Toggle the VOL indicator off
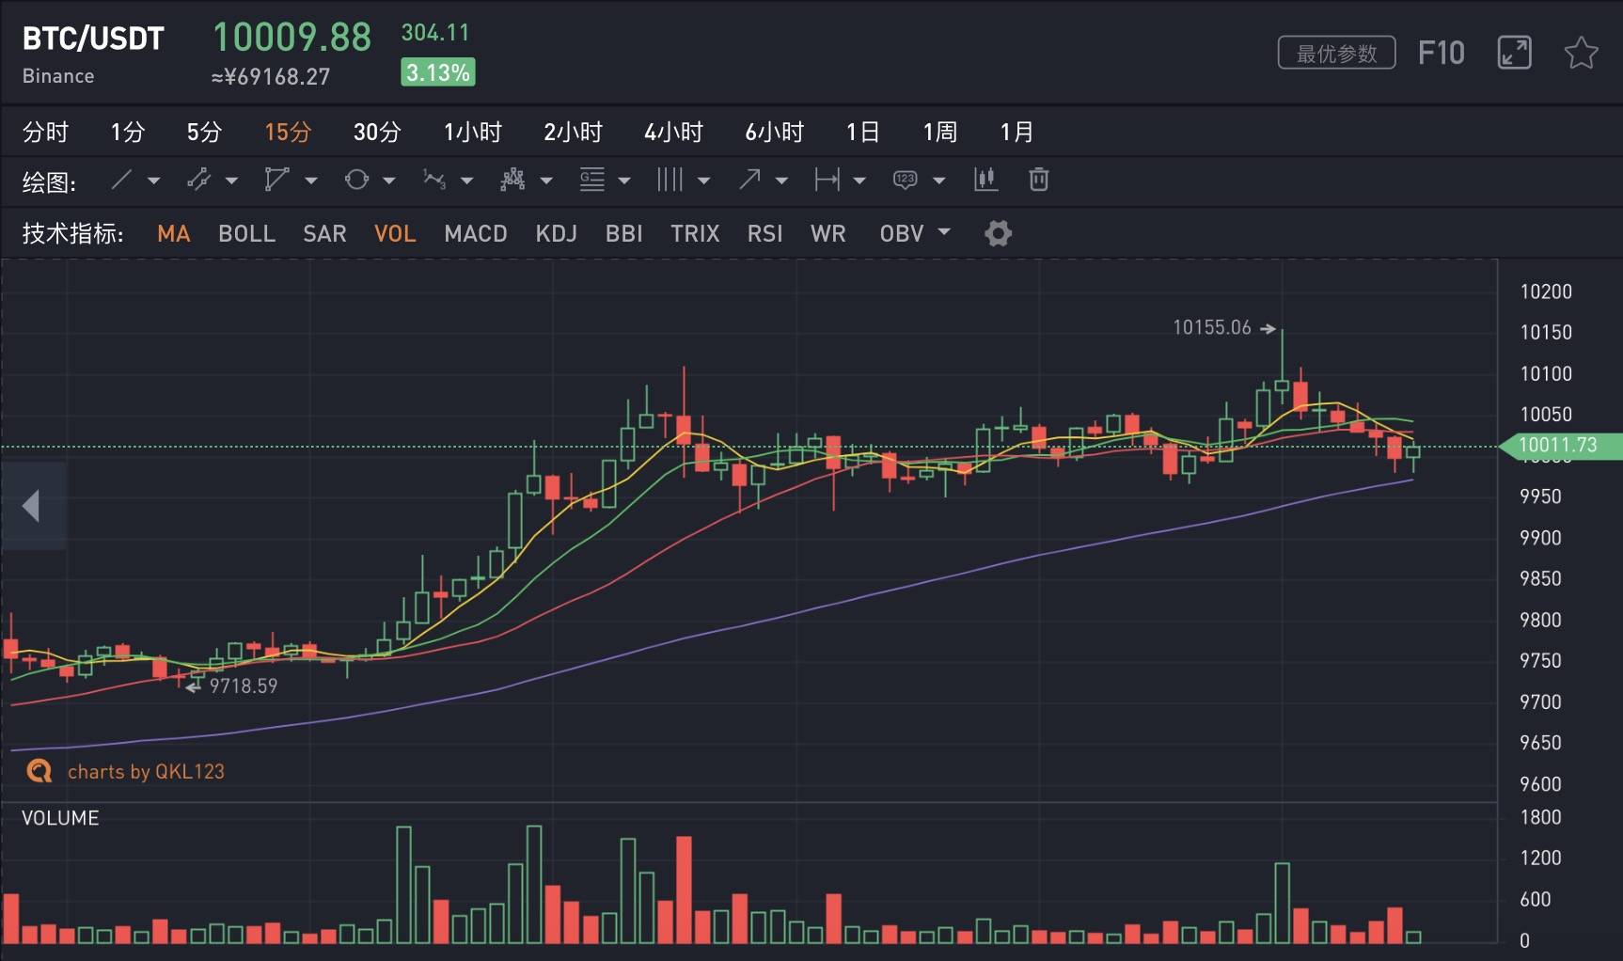This screenshot has height=961, width=1623. pyautogui.click(x=395, y=233)
